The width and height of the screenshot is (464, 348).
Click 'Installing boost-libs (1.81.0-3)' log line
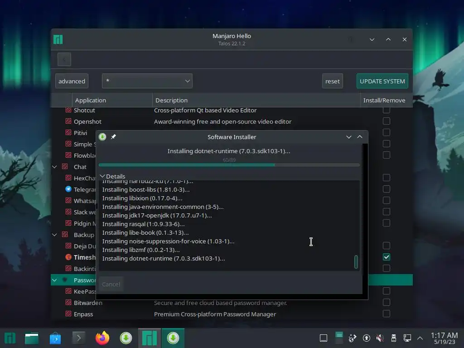(x=146, y=189)
